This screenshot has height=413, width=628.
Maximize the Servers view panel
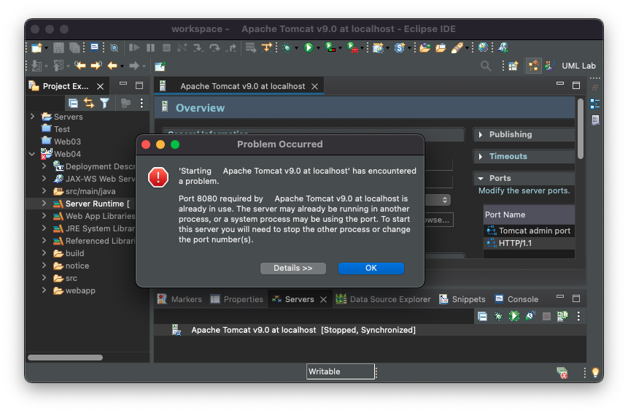tap(576, 298)
